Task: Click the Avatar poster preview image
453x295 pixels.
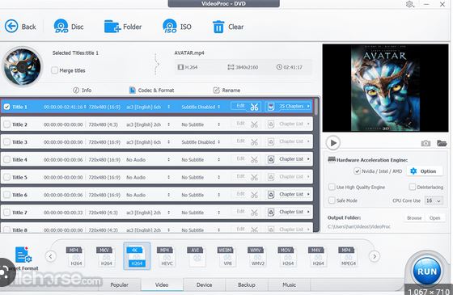Action: [385, 88]
